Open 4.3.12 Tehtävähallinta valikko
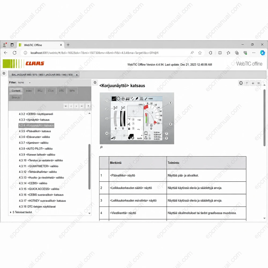The image size is (268, 268). click(x=38, y=172)
